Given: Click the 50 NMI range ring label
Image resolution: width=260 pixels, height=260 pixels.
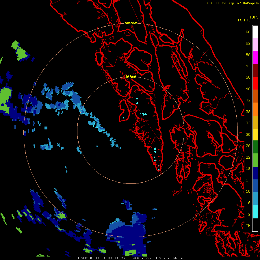Looking at the screenshot, I should coord(131,77).
